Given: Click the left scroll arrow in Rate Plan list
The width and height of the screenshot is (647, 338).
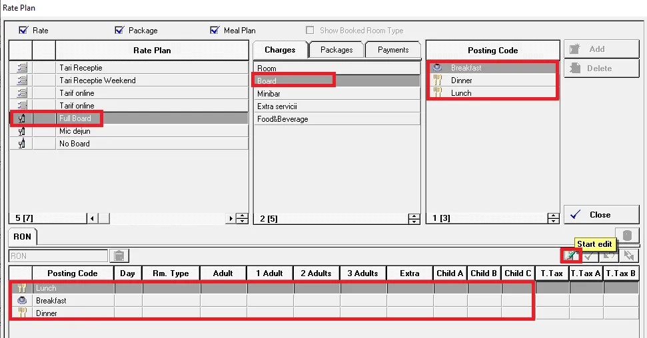Looking at the screenshot, I should [93, 218].
